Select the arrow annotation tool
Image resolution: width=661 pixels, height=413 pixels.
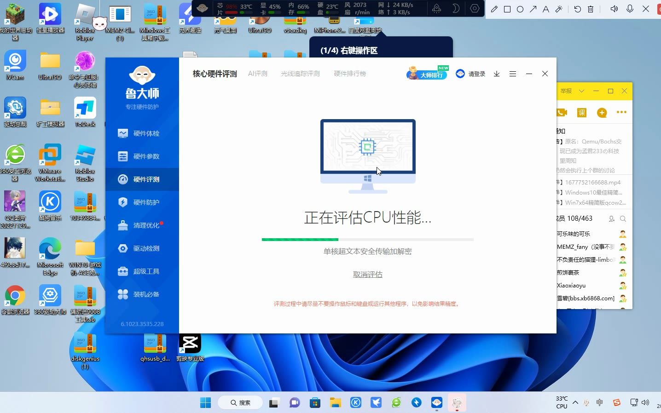[533, 9]
